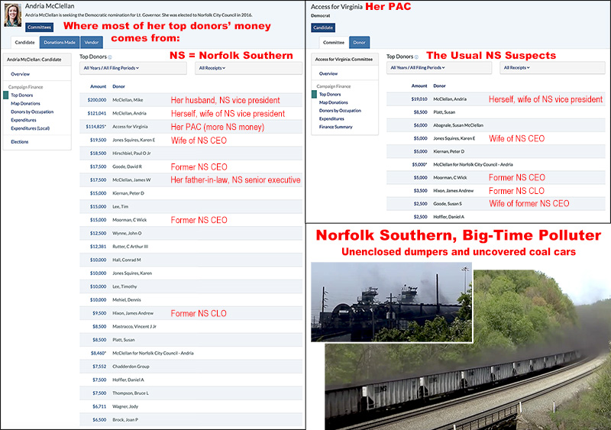Open Overview in candidate sidebar
Viewport: 611px width, 430px height.
21,74
